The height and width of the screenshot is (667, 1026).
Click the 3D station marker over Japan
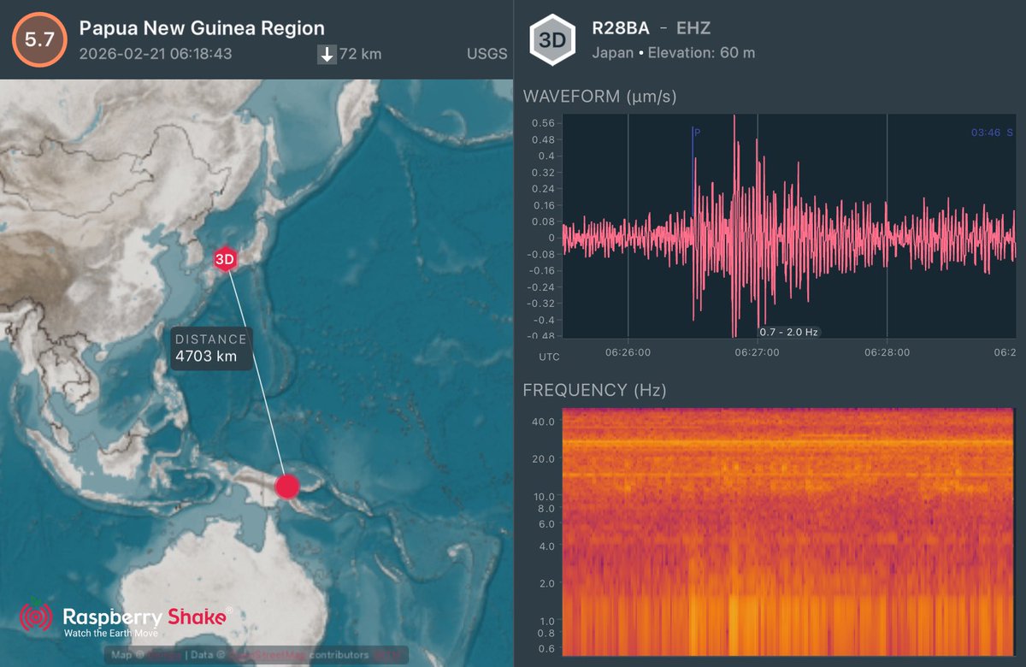pos(225,258)
